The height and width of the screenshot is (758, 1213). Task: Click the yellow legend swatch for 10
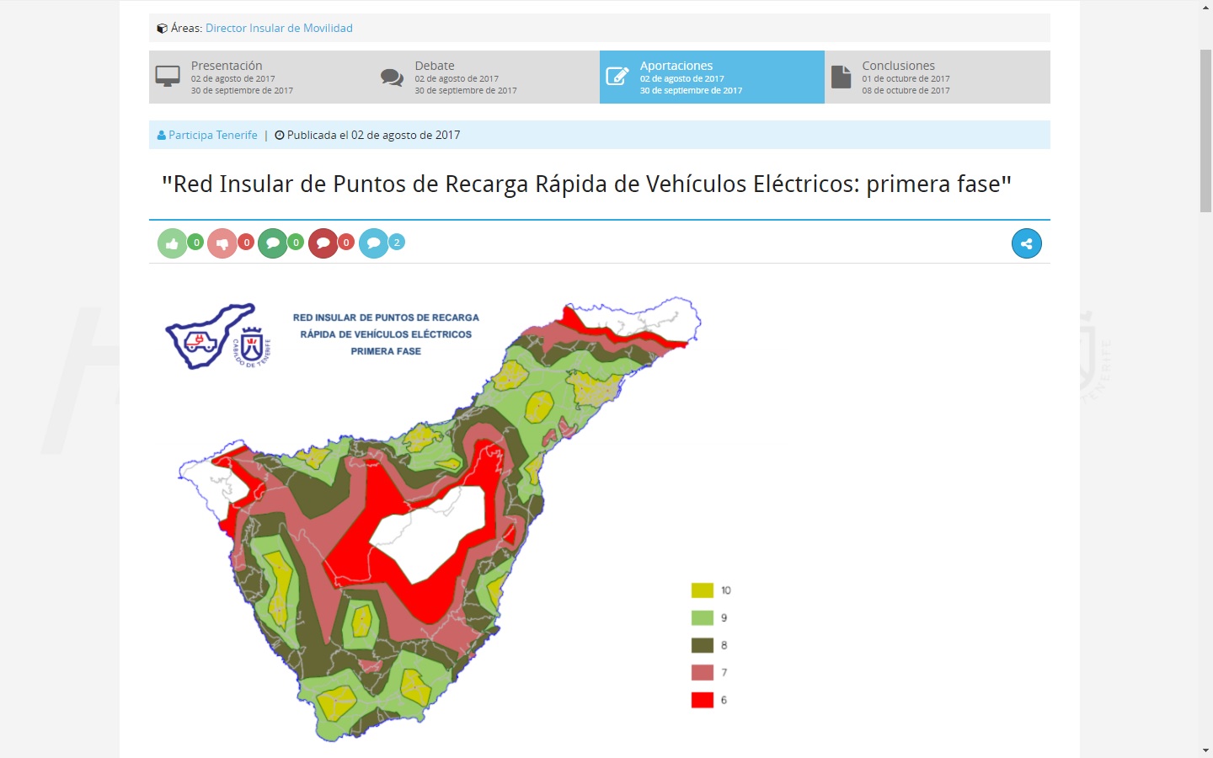tap(703, 590)
